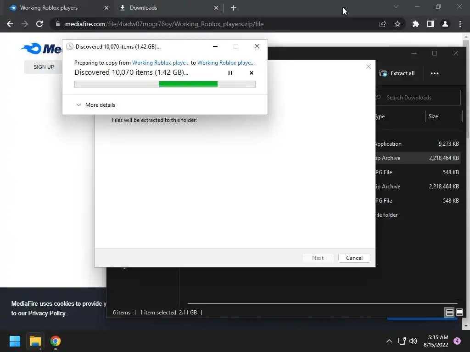Screen dimensions: 470x352
Task: Click the MediaFire logo
Action: pyautogui.click(x=42, y=49)
